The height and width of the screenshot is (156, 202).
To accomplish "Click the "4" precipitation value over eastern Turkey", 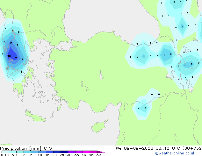I will 164,55.
